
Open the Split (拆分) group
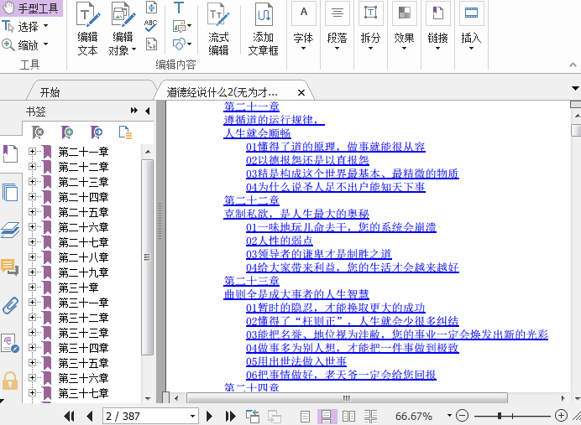pyautogui.click(x=370, y=27)
